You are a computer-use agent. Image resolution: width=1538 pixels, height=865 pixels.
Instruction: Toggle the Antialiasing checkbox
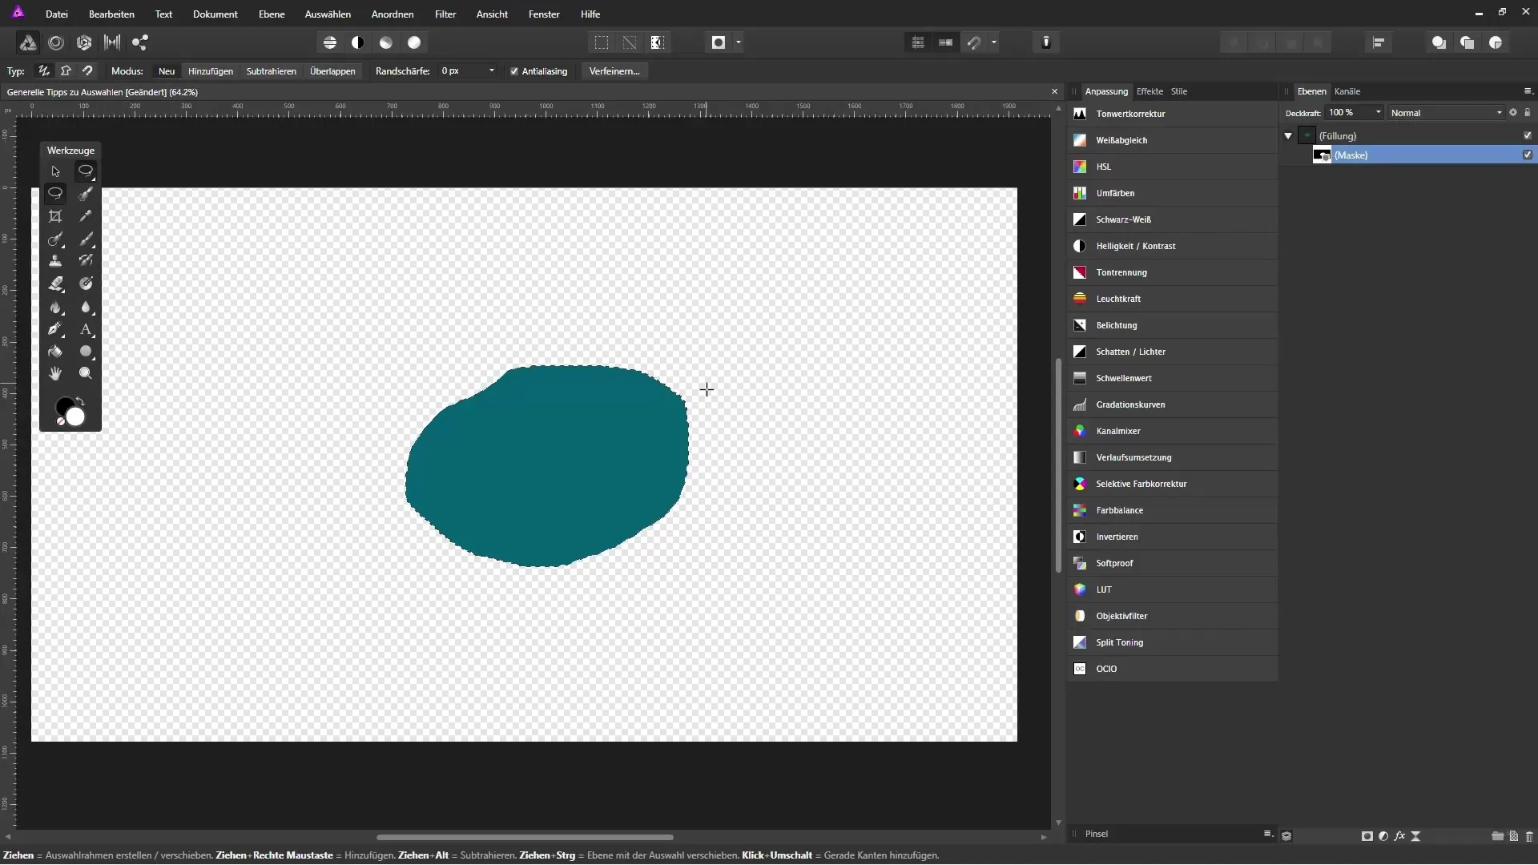coord(514,71)
